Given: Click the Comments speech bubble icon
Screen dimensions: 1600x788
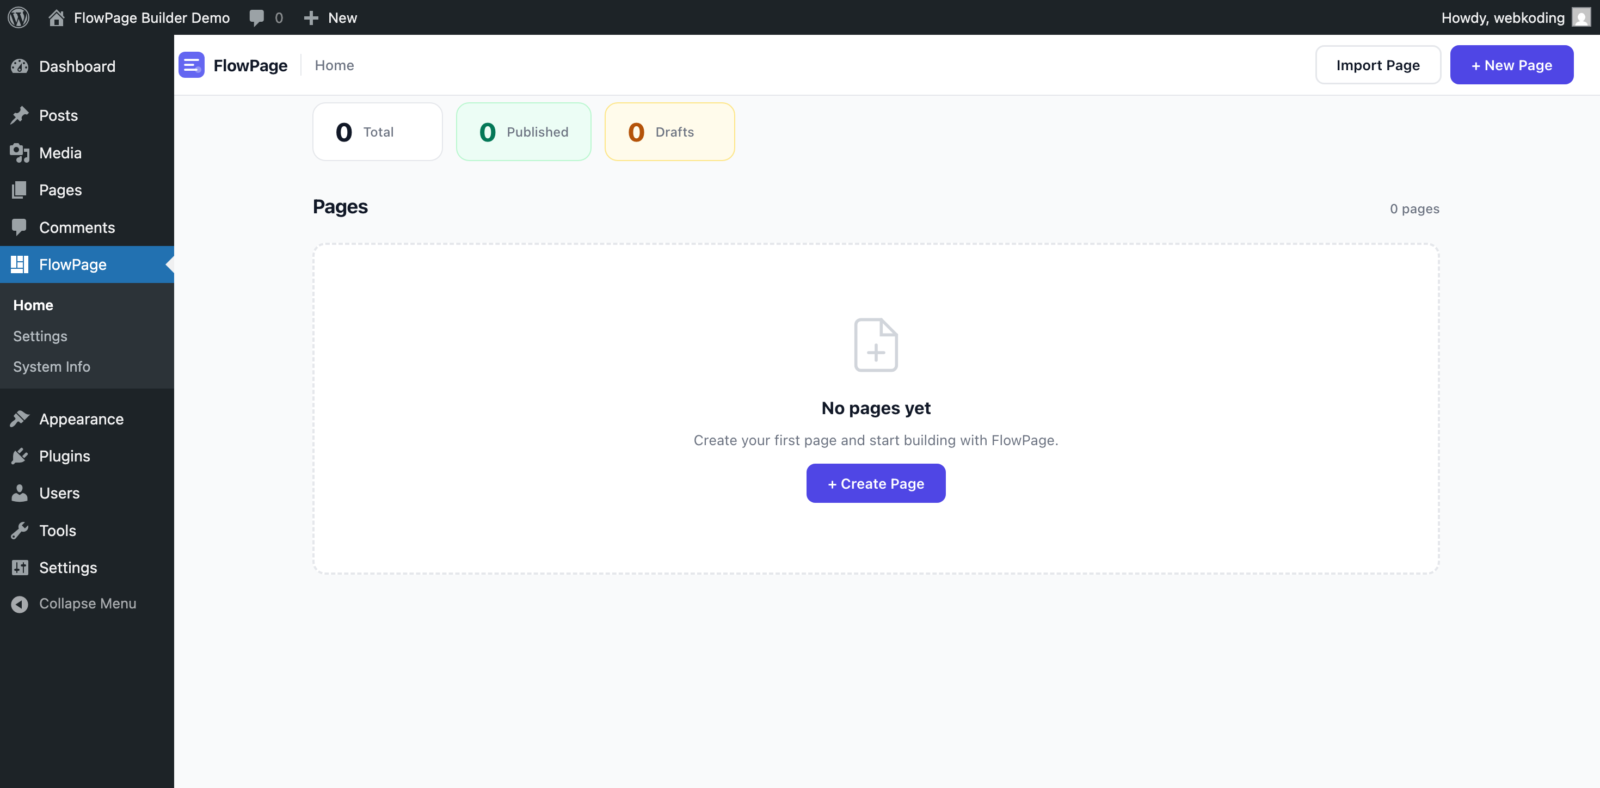Looking at the screenshot, I should (20, 227).
